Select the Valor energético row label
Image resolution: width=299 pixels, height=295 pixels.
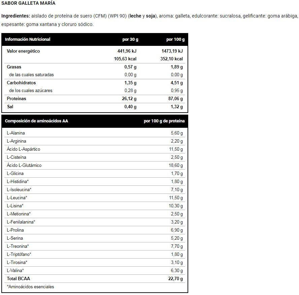23,51
